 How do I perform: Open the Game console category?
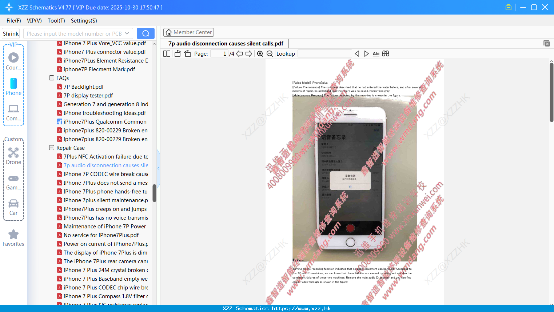(x=13, y=182)
